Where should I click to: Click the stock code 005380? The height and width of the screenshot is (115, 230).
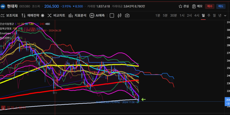[x=25, y=6]
